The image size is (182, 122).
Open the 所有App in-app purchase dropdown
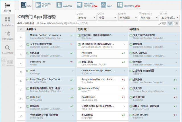click(x=149, y=18)
